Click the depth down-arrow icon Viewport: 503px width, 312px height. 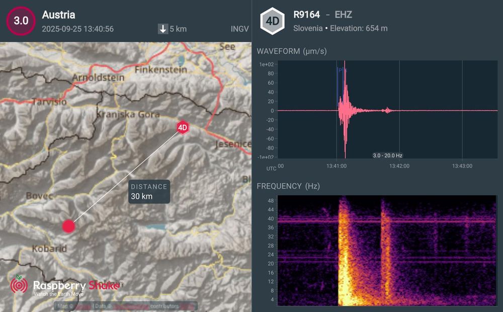pos(163,29)
